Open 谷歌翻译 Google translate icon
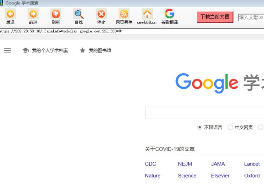The image size is (264, 184). (170, 14)
